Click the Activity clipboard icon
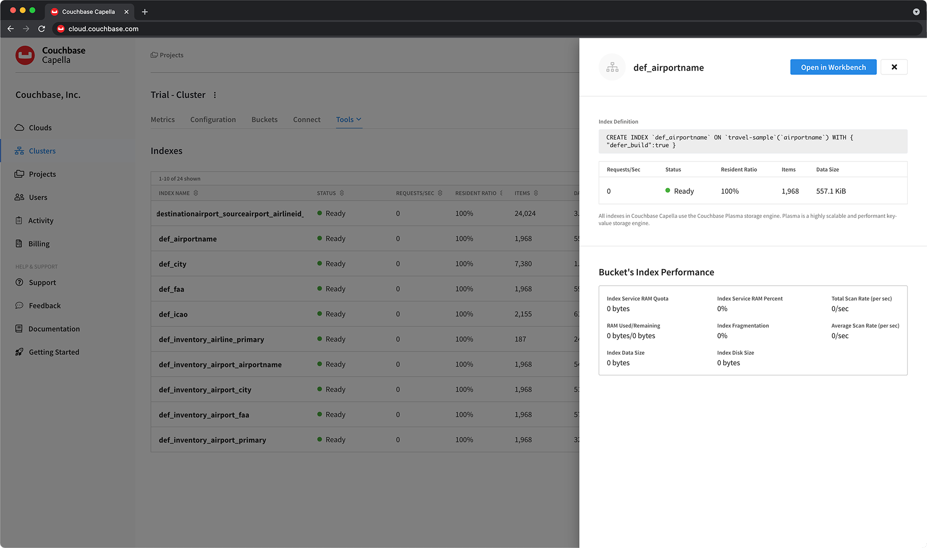Screen dimensions: 927x548 point(19,220)
